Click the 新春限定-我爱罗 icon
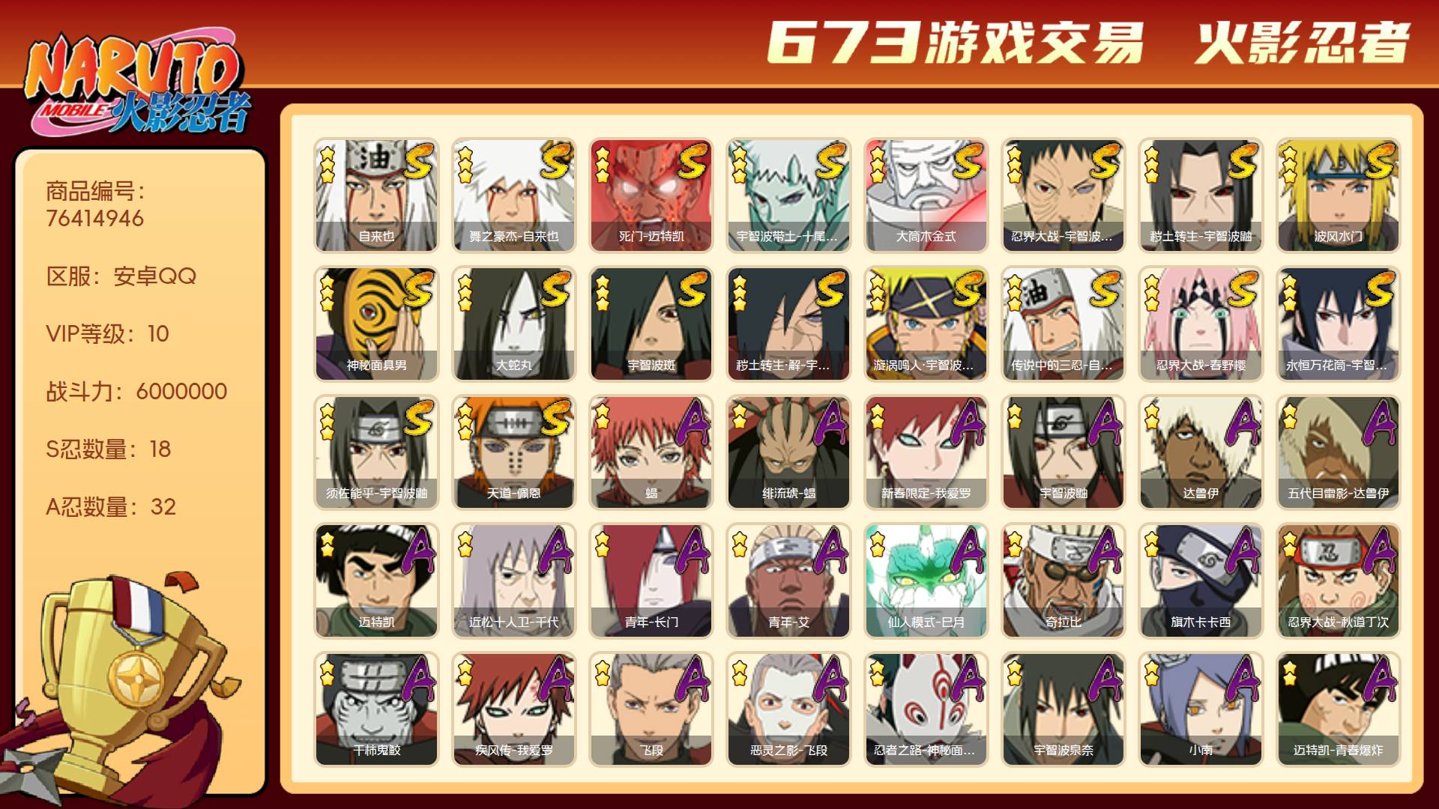 click(x=926, y=452)
